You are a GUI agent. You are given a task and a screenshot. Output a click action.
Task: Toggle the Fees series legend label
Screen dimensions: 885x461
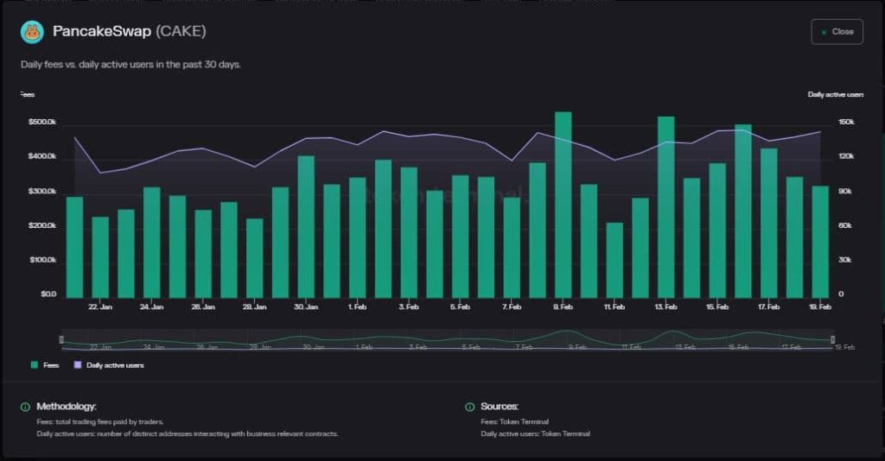(x=51, y=365)
